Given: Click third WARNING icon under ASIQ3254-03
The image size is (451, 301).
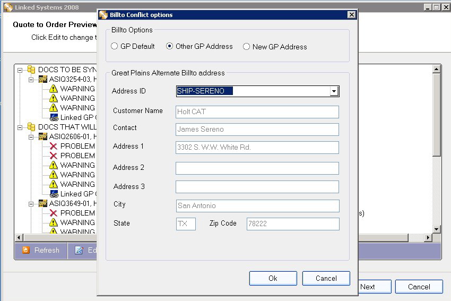Looking at the screenshot, I should [54, 108].
